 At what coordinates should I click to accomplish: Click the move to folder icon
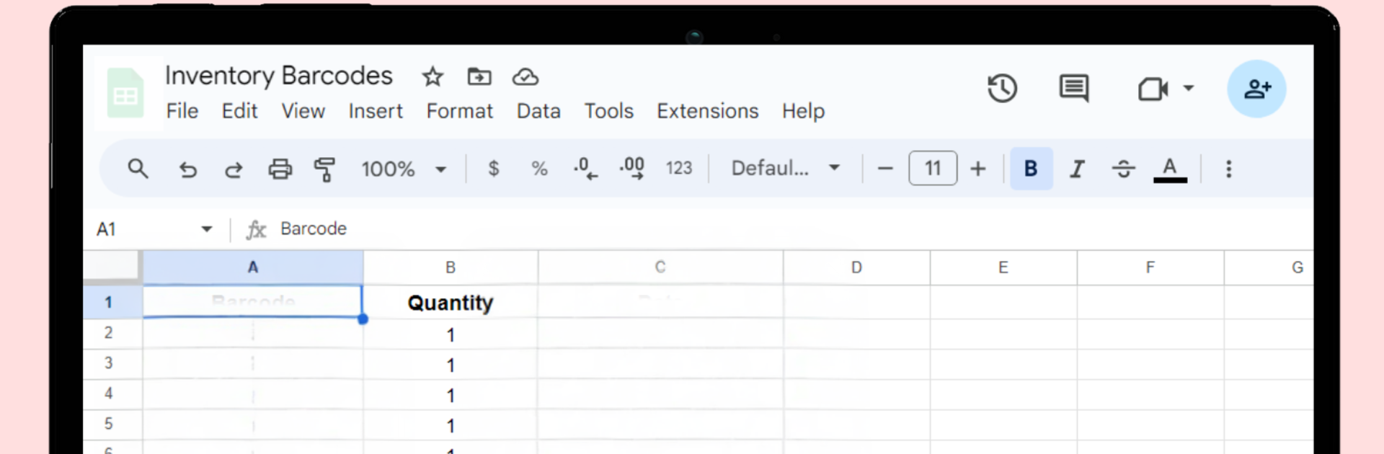(x=479, y=76)
